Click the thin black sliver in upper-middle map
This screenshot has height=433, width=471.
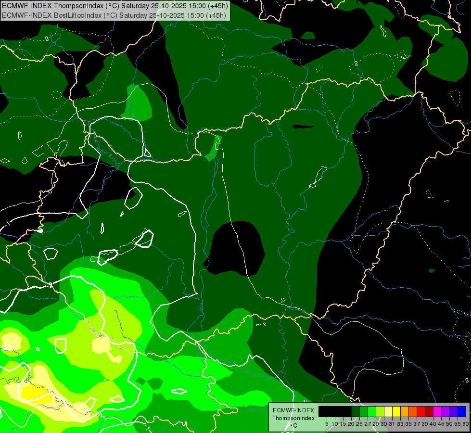pyautogui.click(x=302, y=127)
